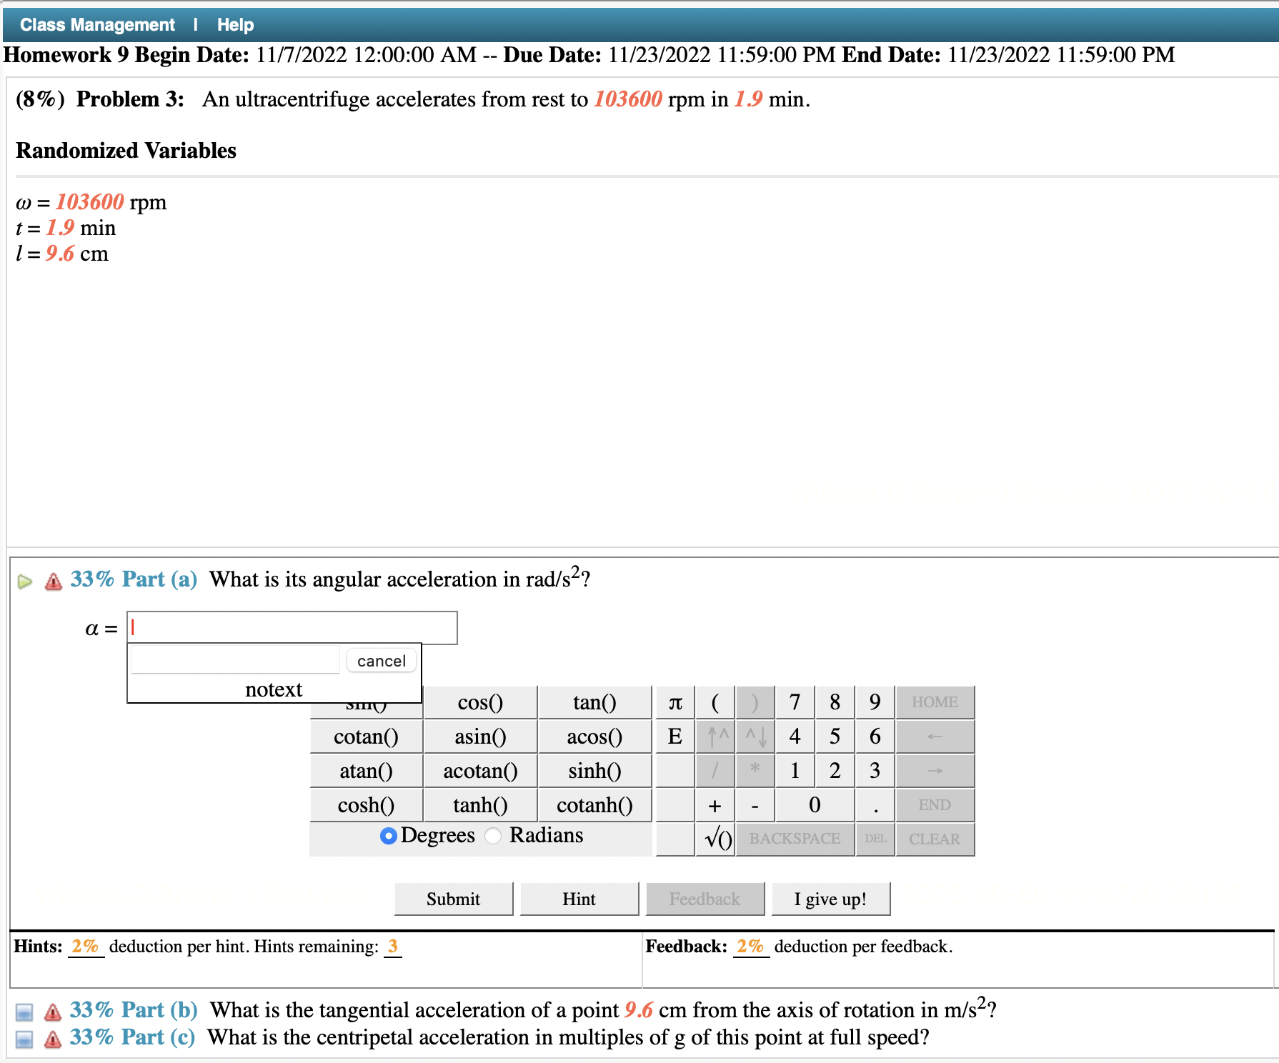Click the left arrow navigation key on keypad
This screenshot has height=1063, width=1279.
(935, 737)
